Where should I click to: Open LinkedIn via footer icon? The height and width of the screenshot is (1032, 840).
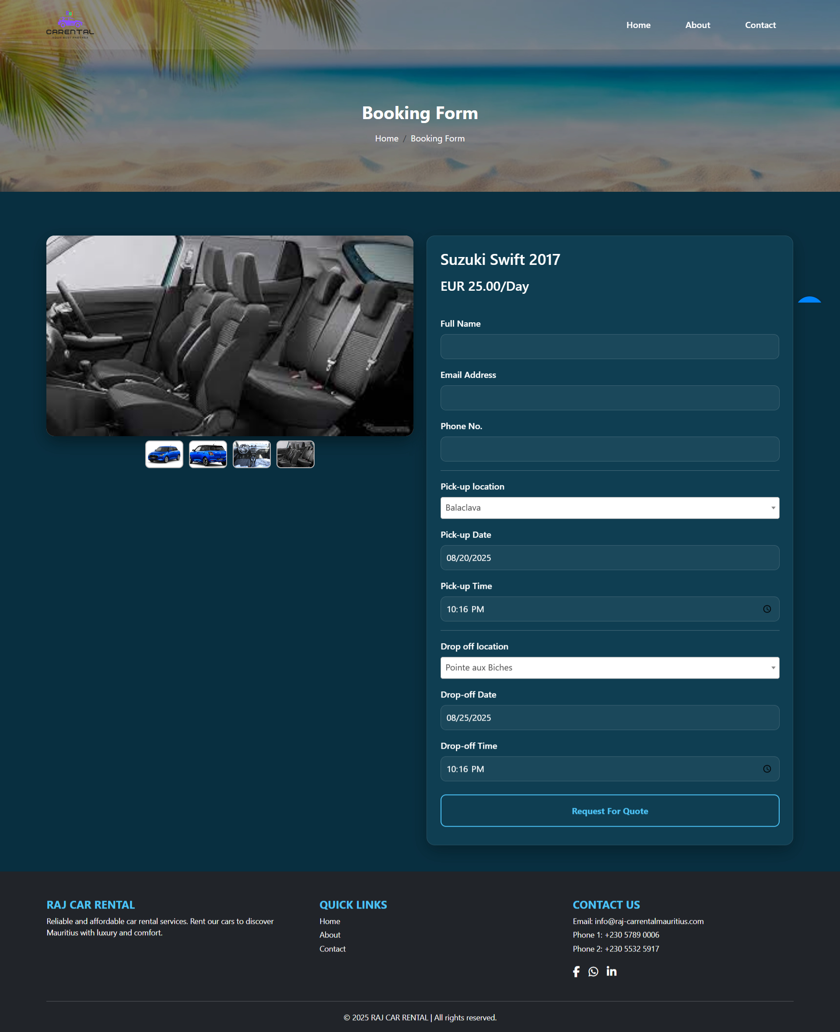[x=611, y=972]
